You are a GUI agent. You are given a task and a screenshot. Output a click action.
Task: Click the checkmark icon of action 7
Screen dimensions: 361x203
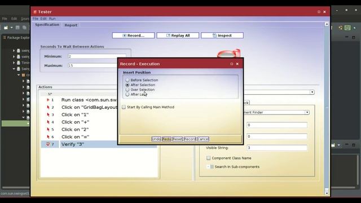point(48,144)
